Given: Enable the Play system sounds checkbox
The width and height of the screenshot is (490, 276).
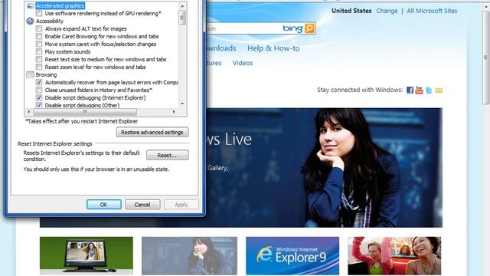Looking at the screenshot, I should (39, 51).
